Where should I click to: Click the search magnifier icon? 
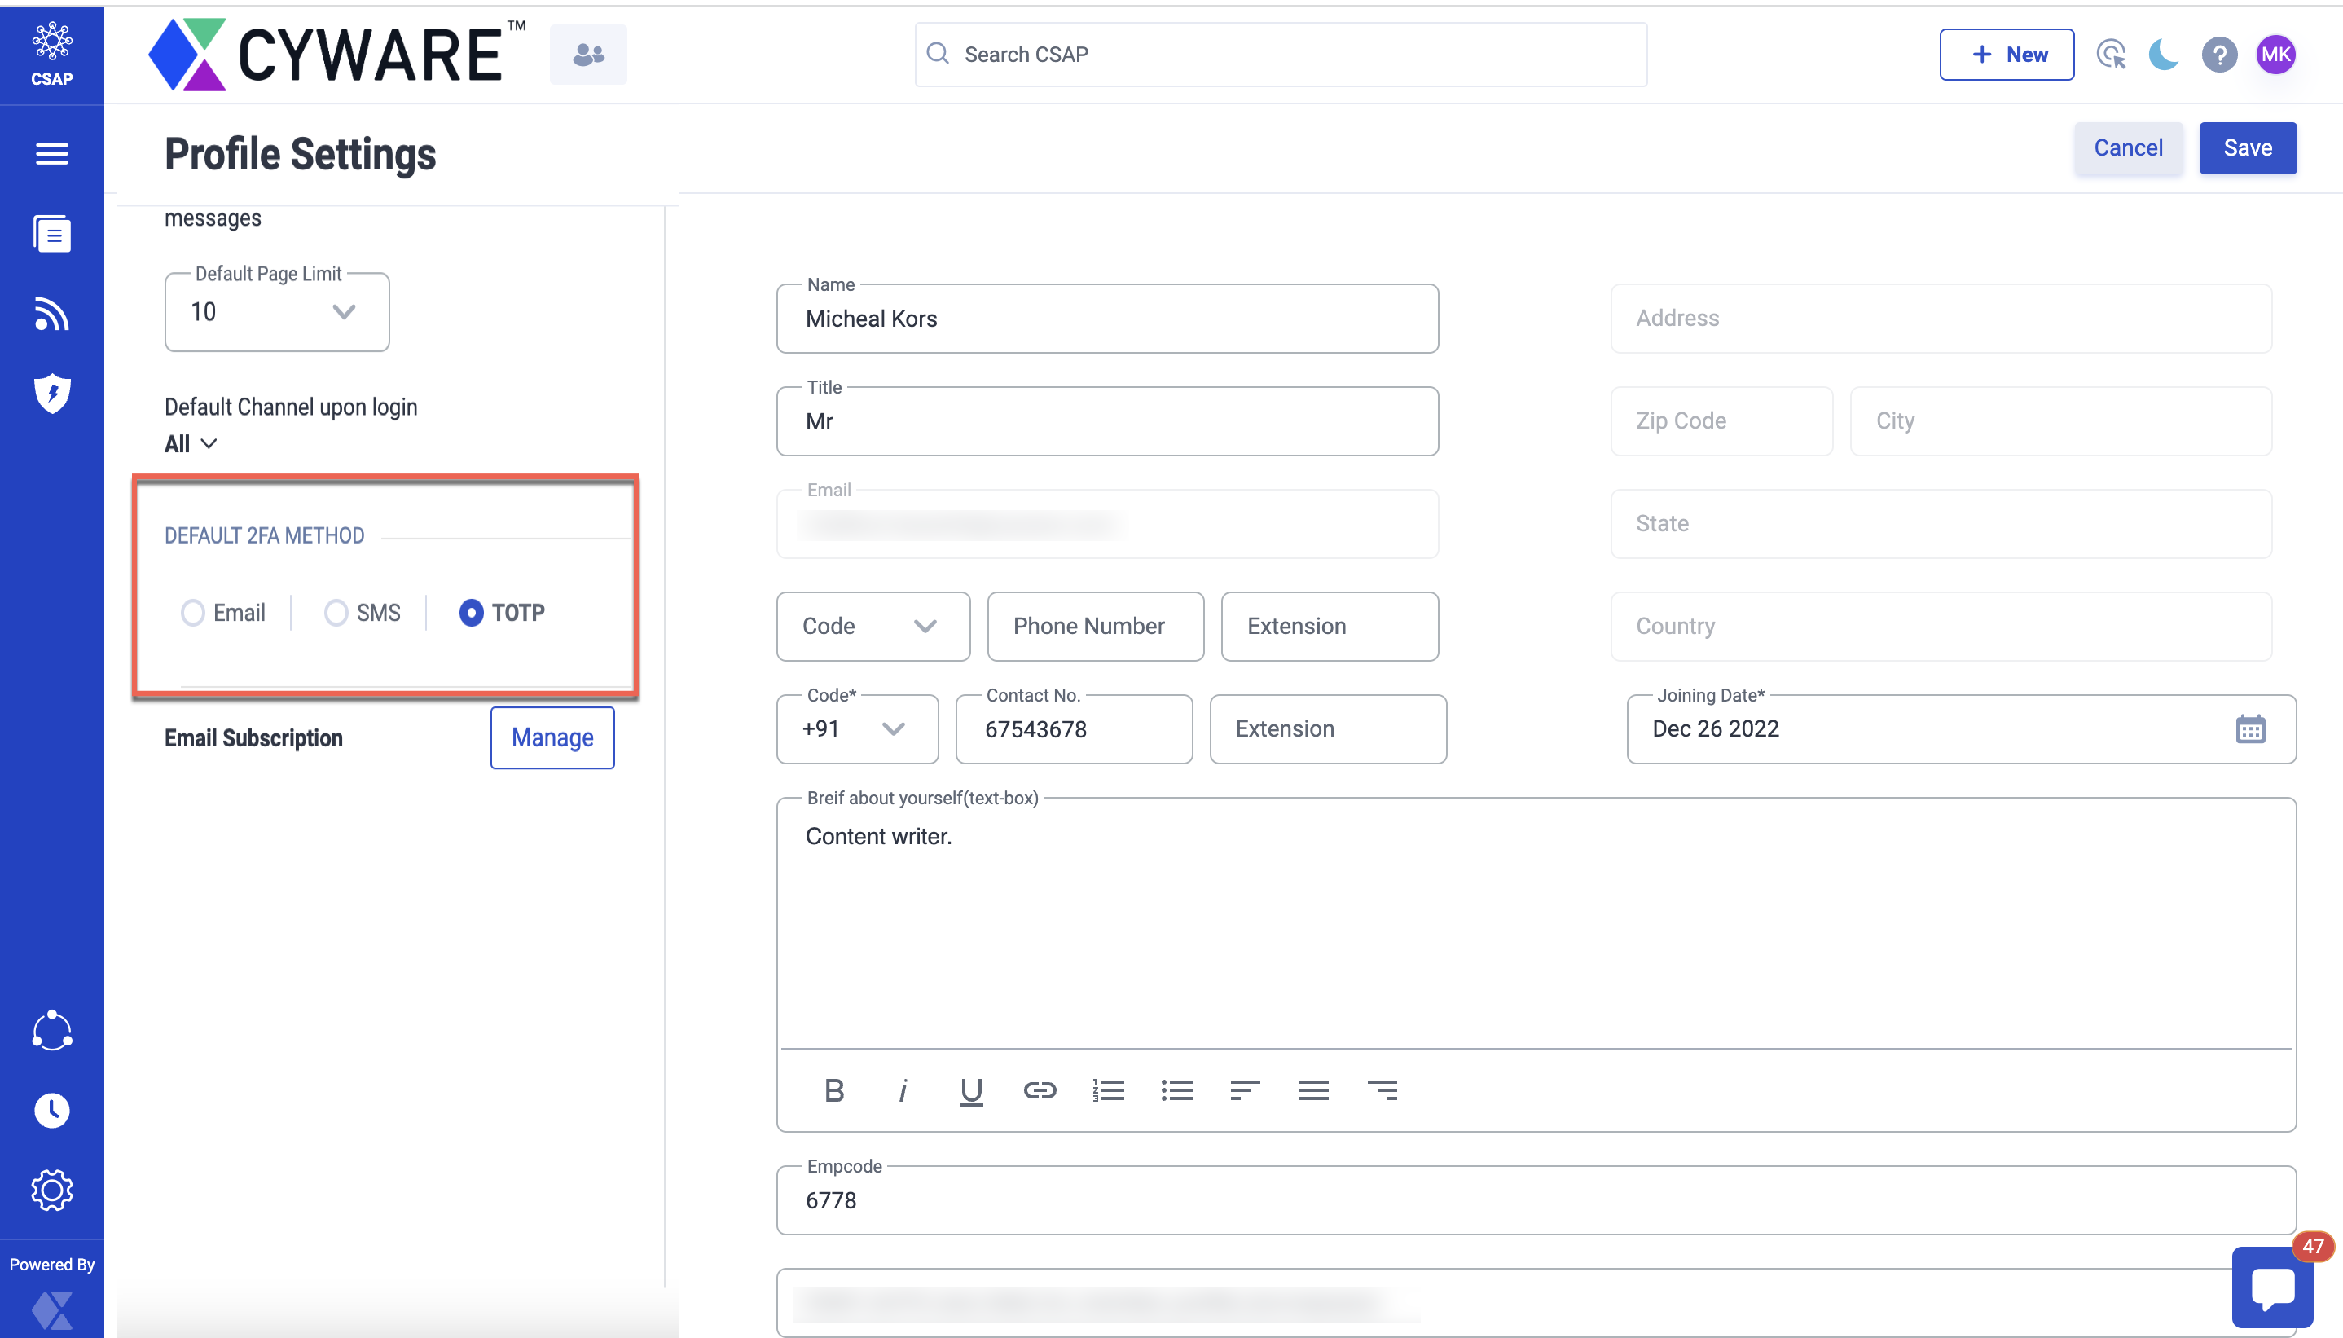click(x=937, y=53)
